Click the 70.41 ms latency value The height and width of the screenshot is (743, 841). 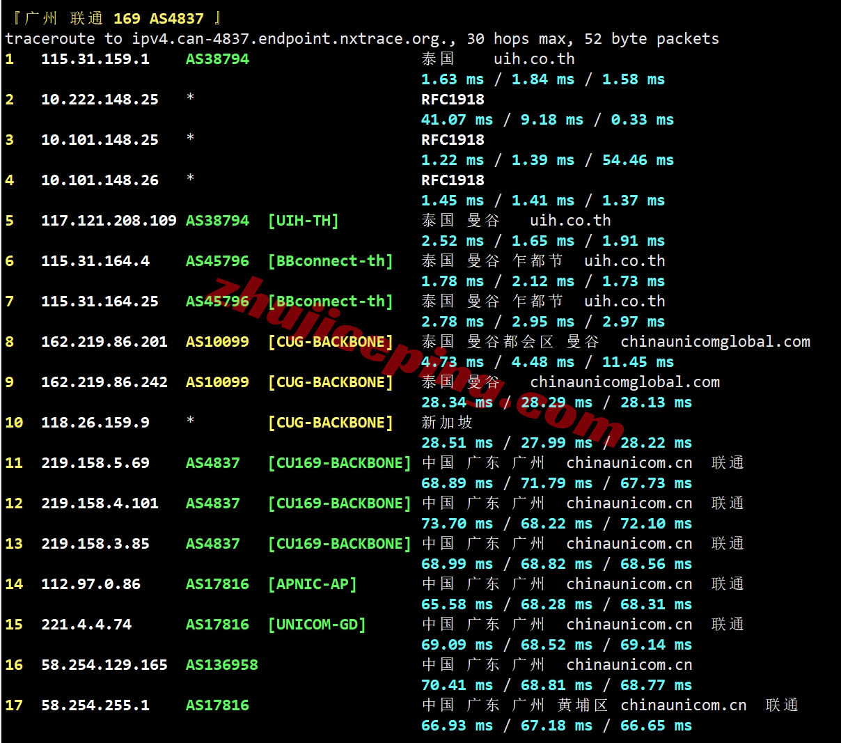coord(457,685)
